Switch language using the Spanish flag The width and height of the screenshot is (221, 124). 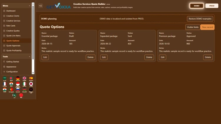[31, 79]
